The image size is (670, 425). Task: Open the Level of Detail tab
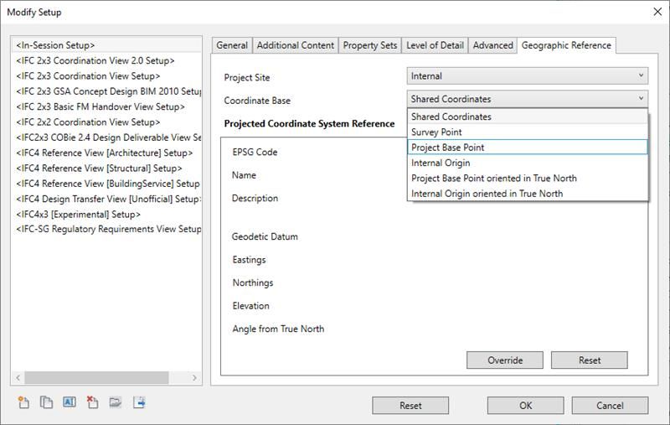tap(435, 45)
